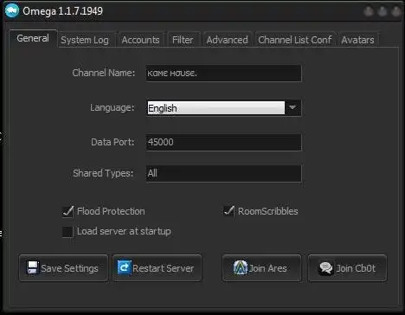
Task: Select the English language combo box
Action: coord(224,107)
